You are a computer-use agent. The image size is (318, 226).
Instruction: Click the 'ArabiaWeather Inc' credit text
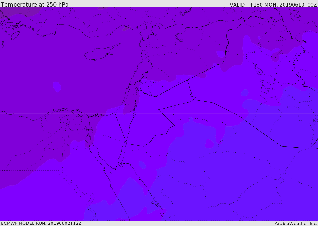pos(296,224)
